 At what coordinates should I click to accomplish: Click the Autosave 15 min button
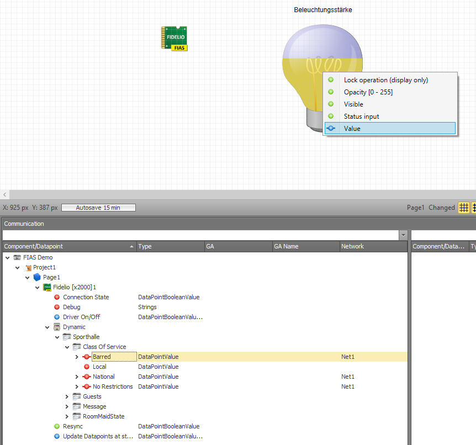(98, 208)
